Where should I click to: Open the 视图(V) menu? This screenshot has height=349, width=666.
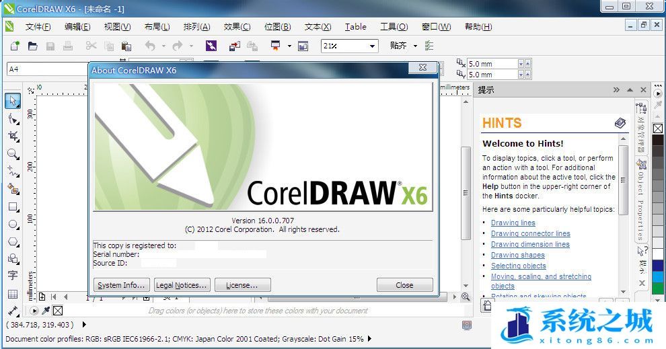(x=117, y=27)
